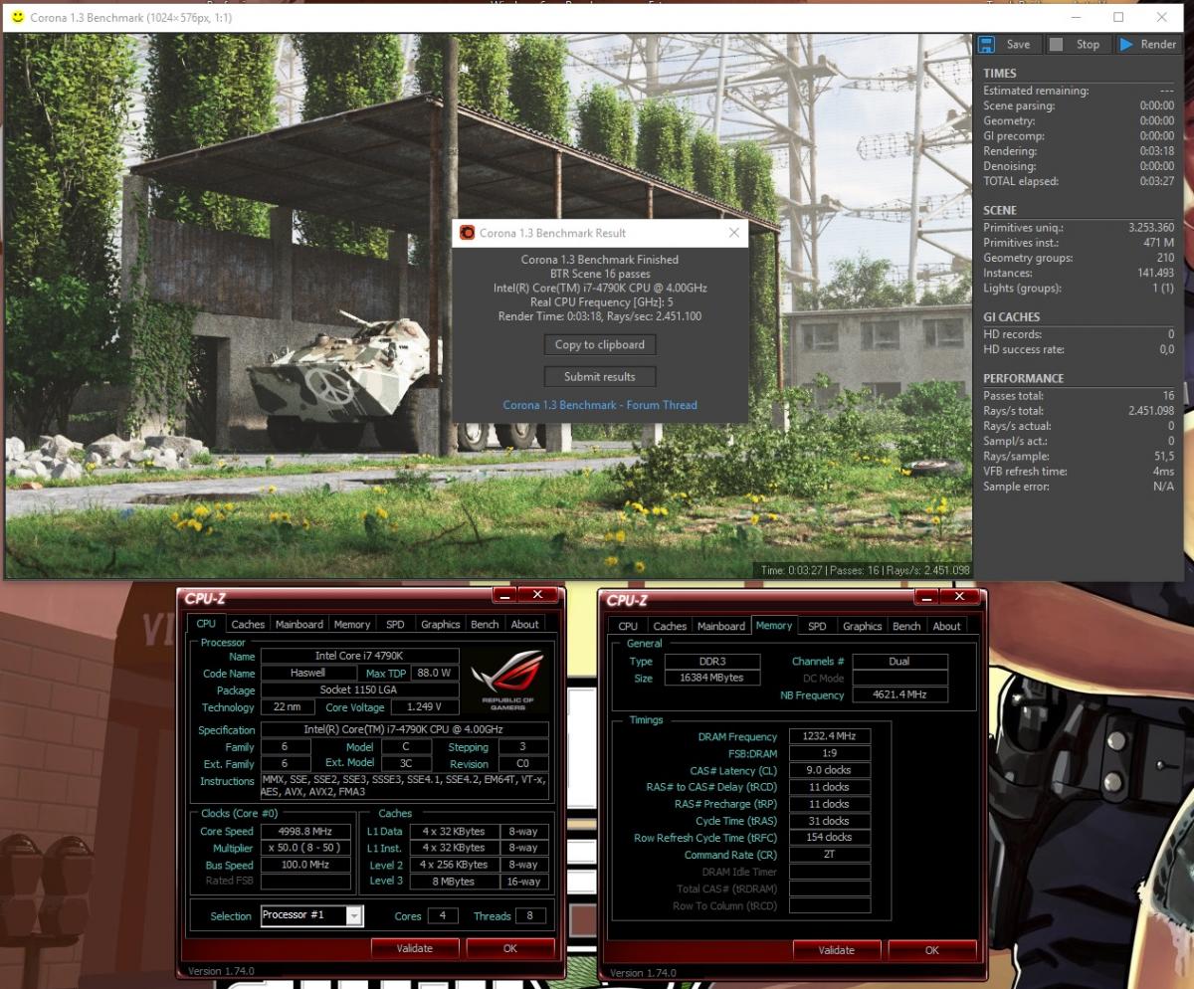Screen dimensions: 1194x989
Task: Open Mainboard tab in right CPU-Z window
Action: [721, 626]
